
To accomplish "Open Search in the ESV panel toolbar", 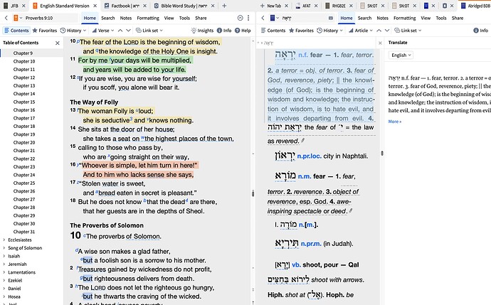I will click(107, 18).
